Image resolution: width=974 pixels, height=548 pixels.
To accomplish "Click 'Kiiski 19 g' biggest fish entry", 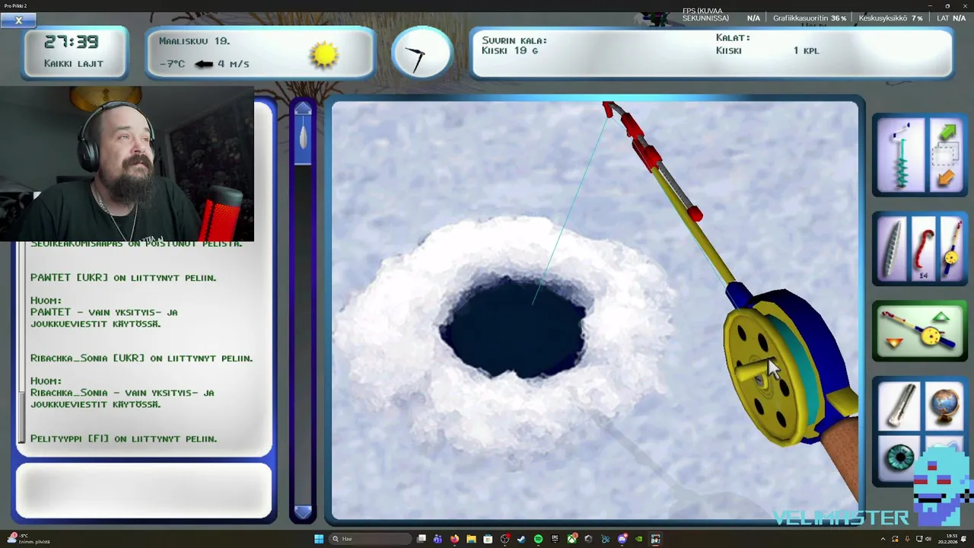I will pos(510,51).
